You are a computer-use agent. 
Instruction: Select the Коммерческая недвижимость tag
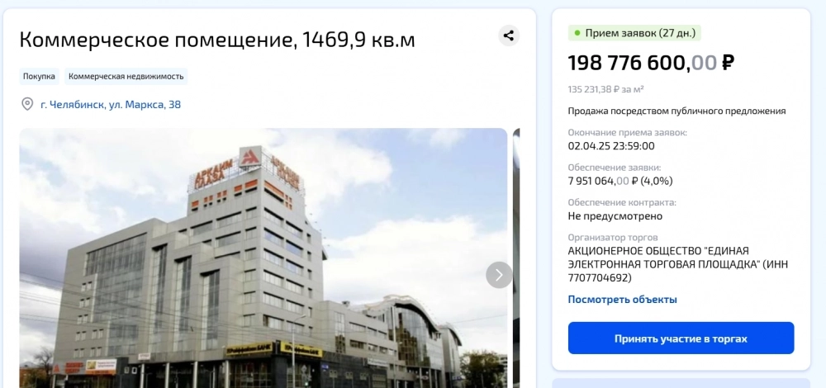(x=126, y=76)
